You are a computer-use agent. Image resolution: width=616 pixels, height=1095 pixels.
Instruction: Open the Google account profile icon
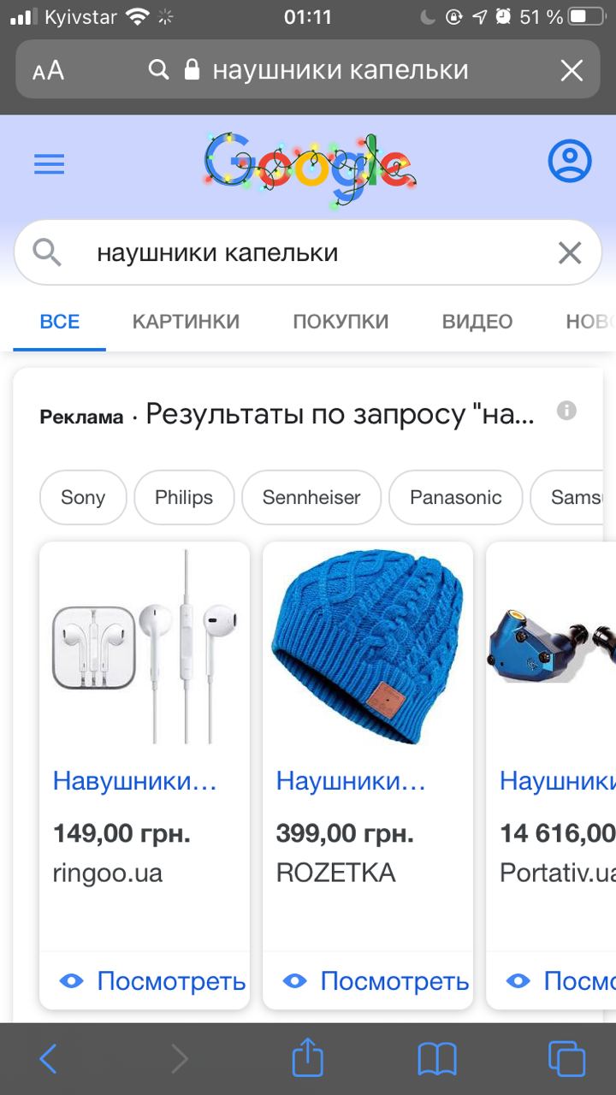click(x=569, y=161)
